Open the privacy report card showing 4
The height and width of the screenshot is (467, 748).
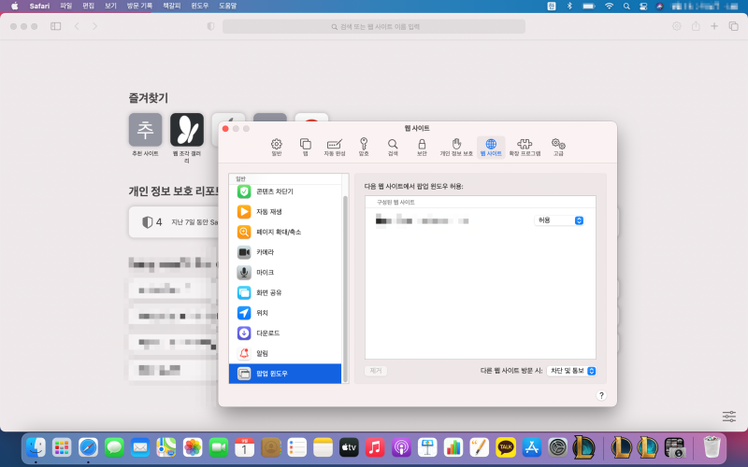(x=173, y=222)
